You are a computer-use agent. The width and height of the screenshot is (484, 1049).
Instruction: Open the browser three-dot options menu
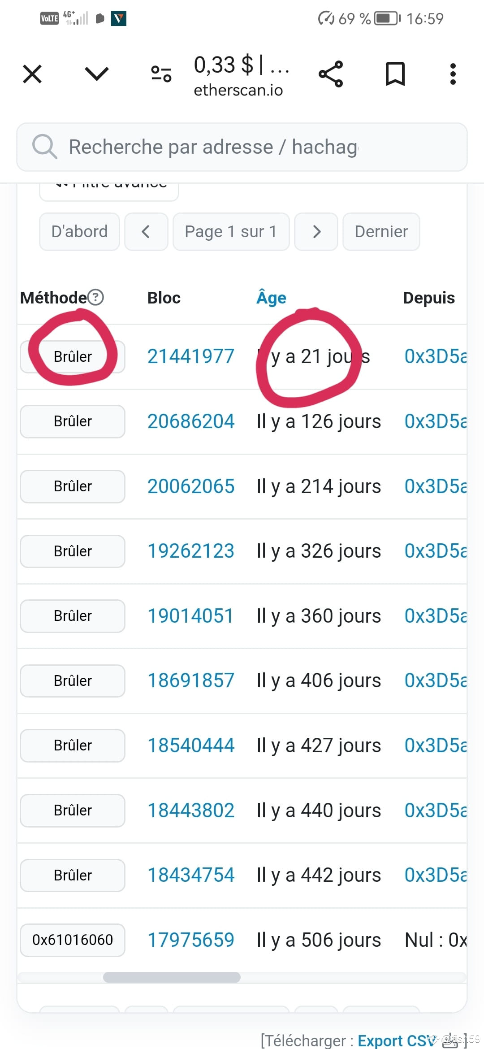[453, 74]
